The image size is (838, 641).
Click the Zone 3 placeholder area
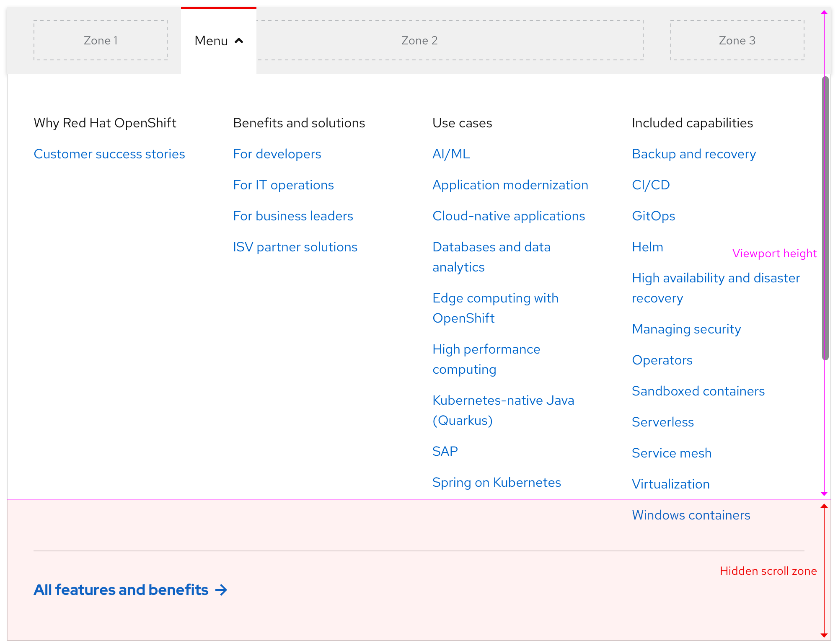(x=737, y=40)
